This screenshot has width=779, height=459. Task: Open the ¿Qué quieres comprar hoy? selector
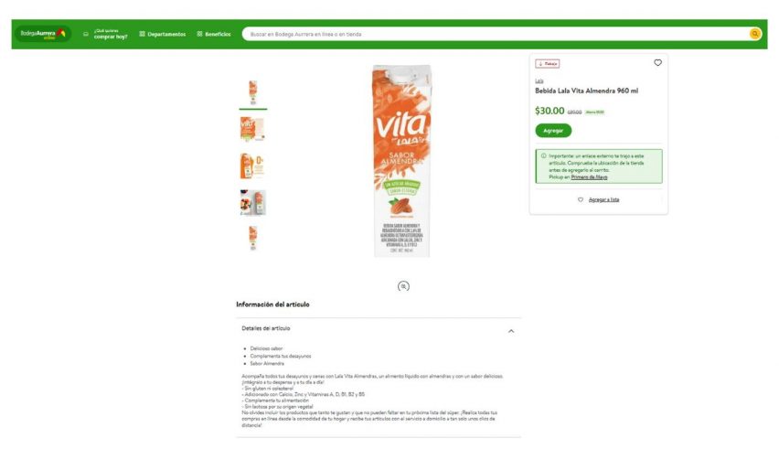pos(105,34)
